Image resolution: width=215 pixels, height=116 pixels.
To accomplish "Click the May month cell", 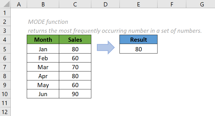I will [43, 85].
